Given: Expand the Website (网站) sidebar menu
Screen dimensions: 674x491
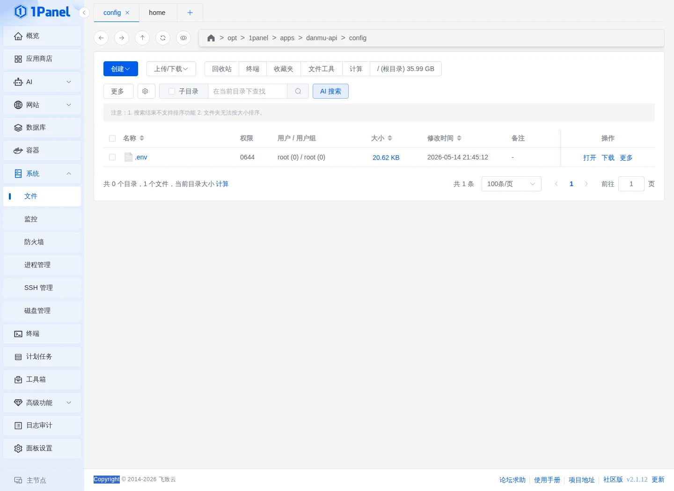Looking at the screenshot, I should 42,105.
